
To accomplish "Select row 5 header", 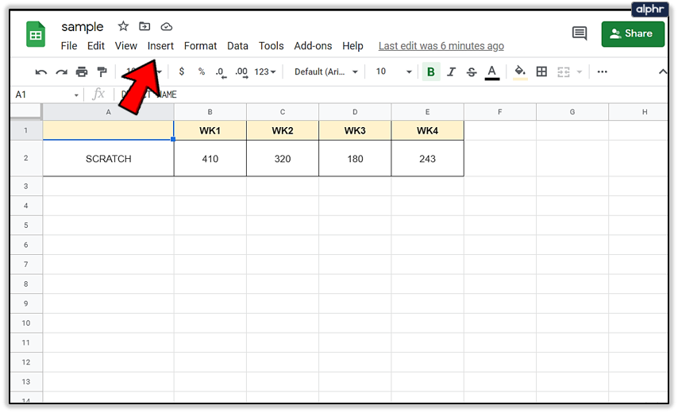I will tap(26, 226).
